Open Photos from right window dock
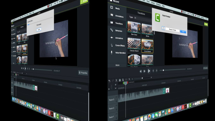Image resolution: width=215 pixels, height=121 pixels. click(149, 117)
